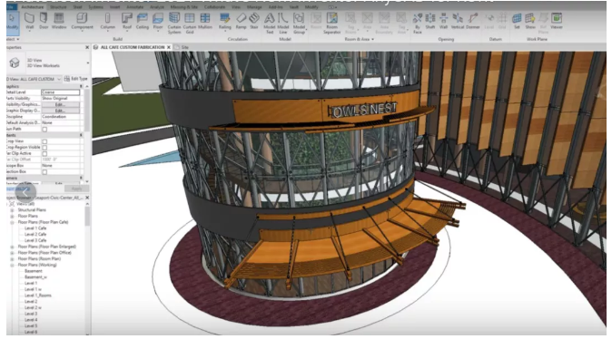
Task: Click Edit for Visibility/Graphics overrides
Action: point(60,104)
